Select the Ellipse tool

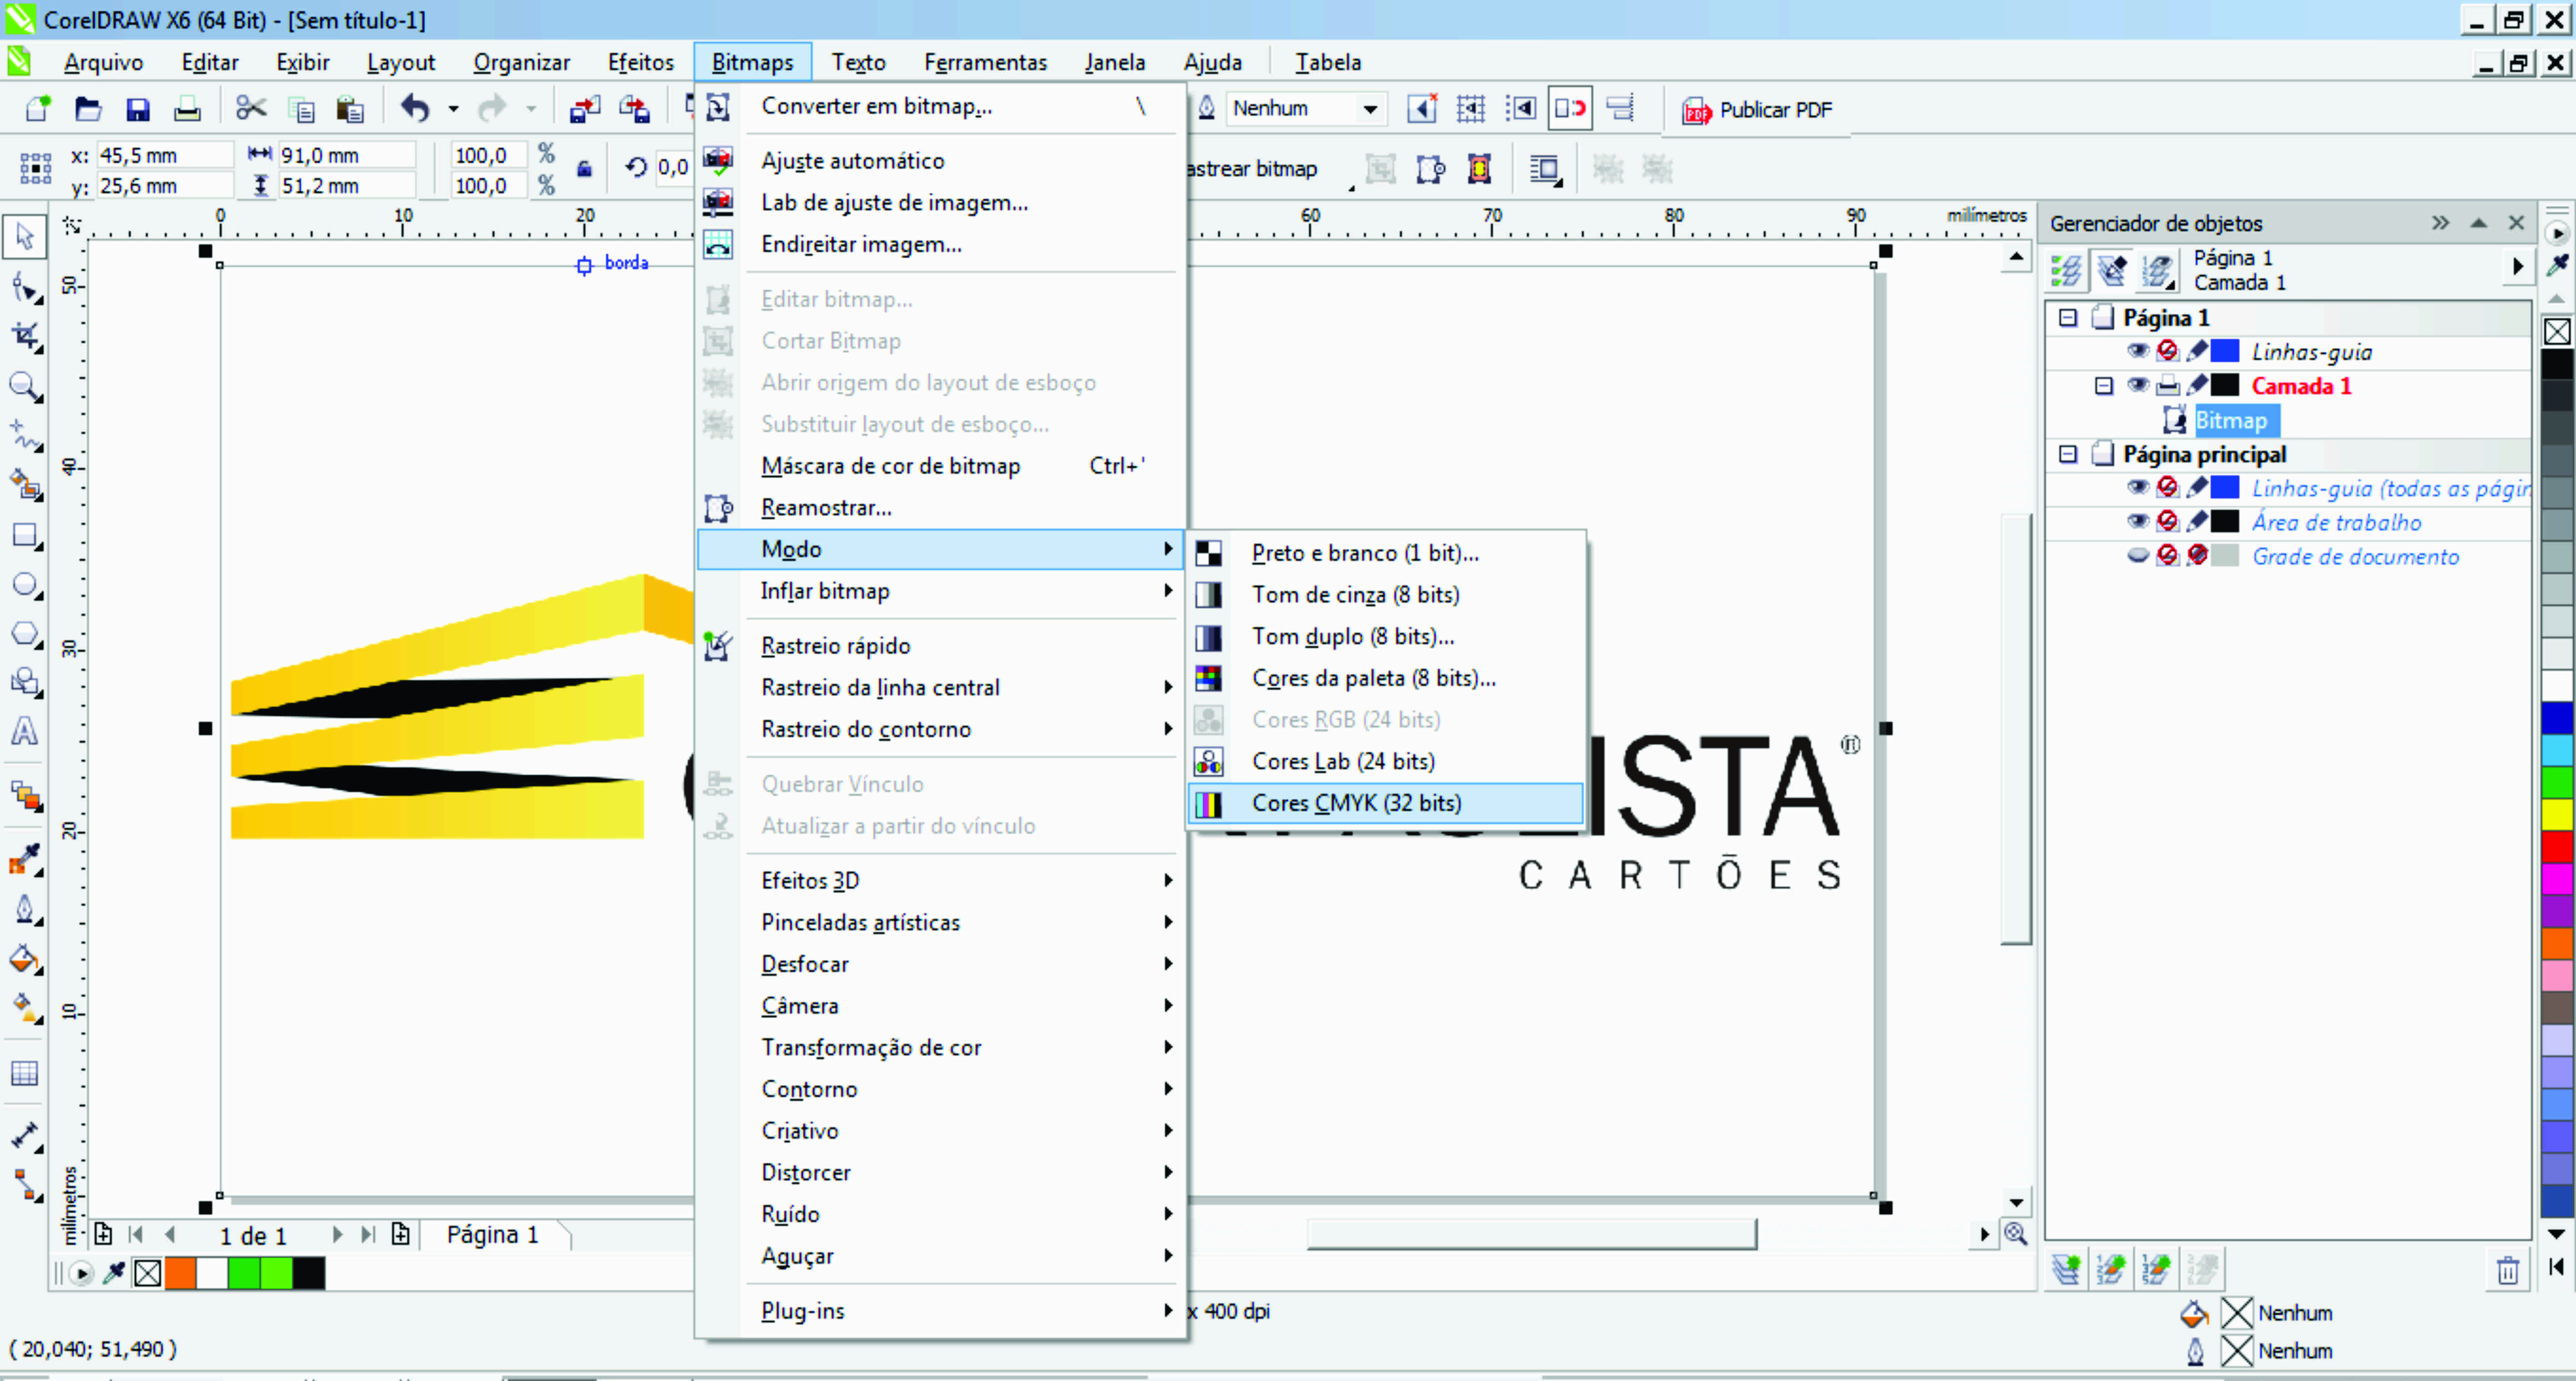(x=25, y=584)
